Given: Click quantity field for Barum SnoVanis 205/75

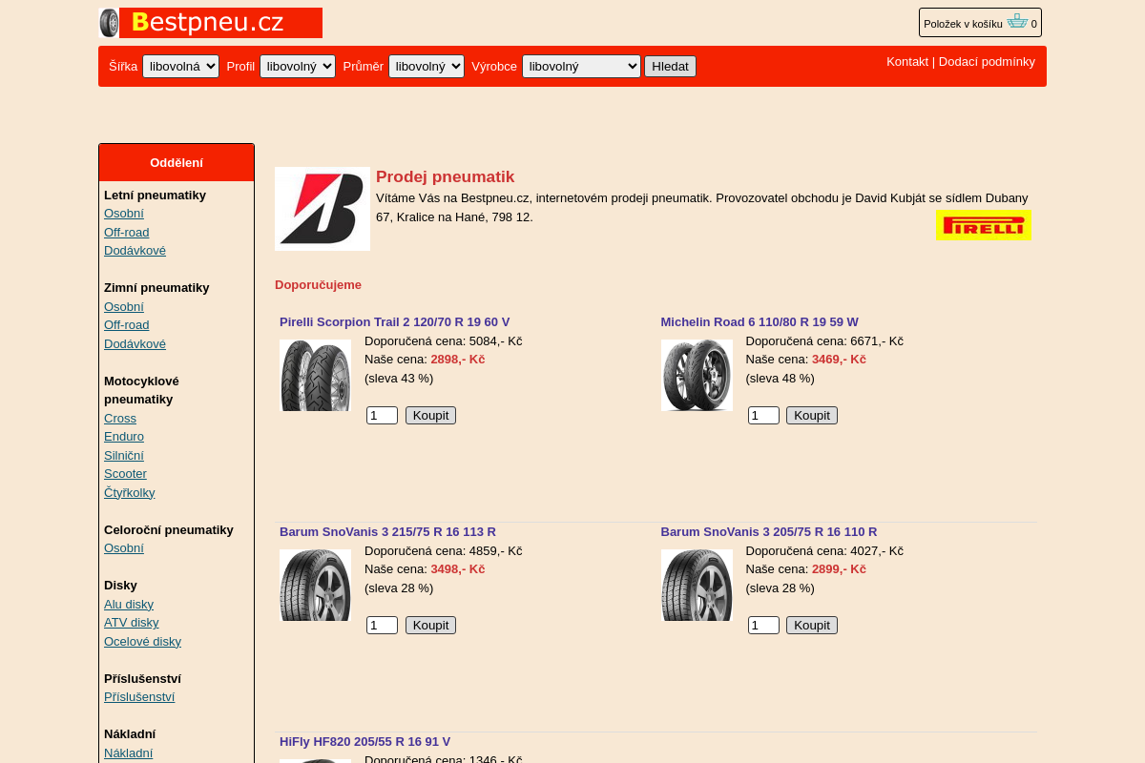Looking at the screenshot, I should pos(763,625).
